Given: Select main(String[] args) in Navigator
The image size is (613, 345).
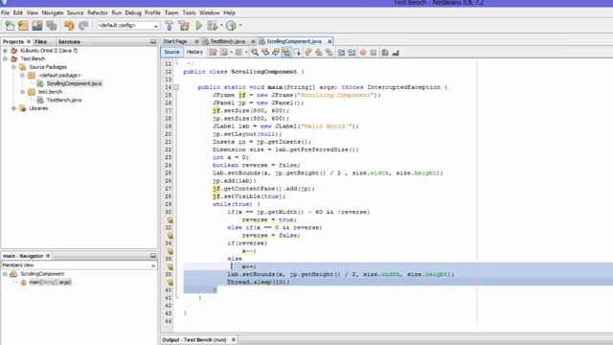Looking at the screenshot, I should pyautogui.click(x=50, y=282).
